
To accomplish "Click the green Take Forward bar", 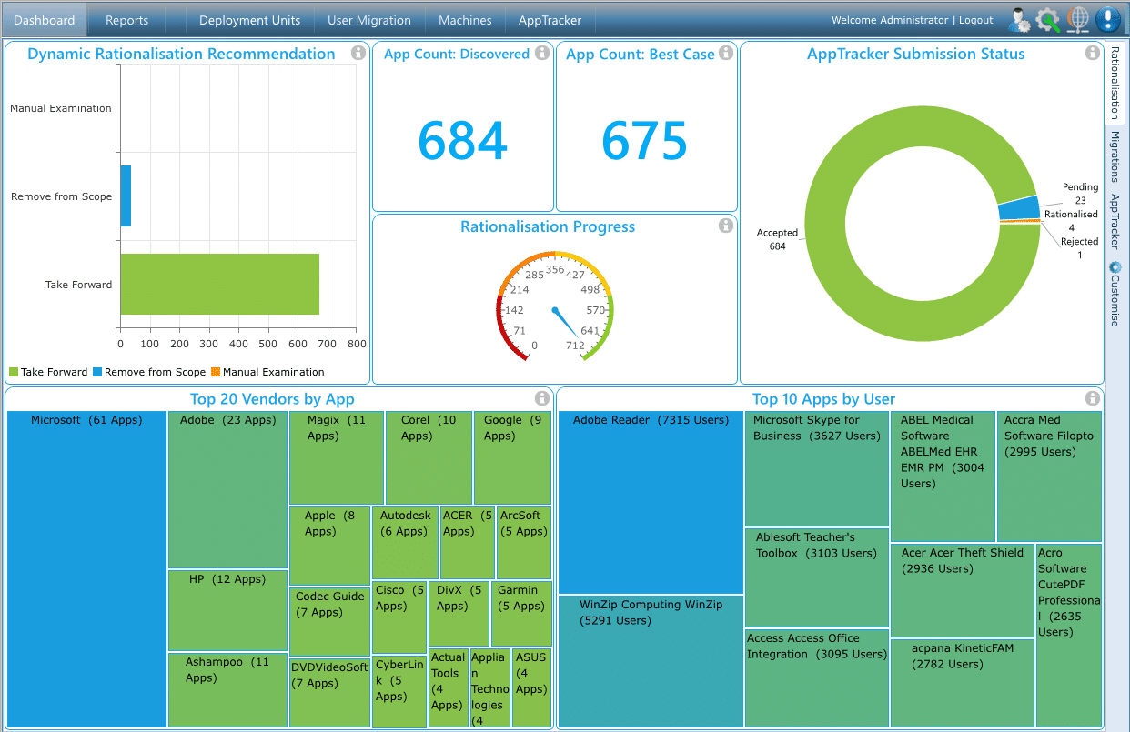I will tap(219, 284).
